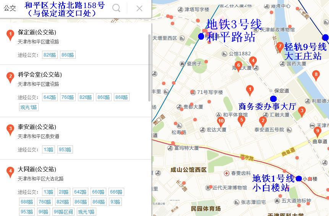Viewport: 329px width, 216px height.
Task: Click the 公交 category label
Action: point(10,8)
